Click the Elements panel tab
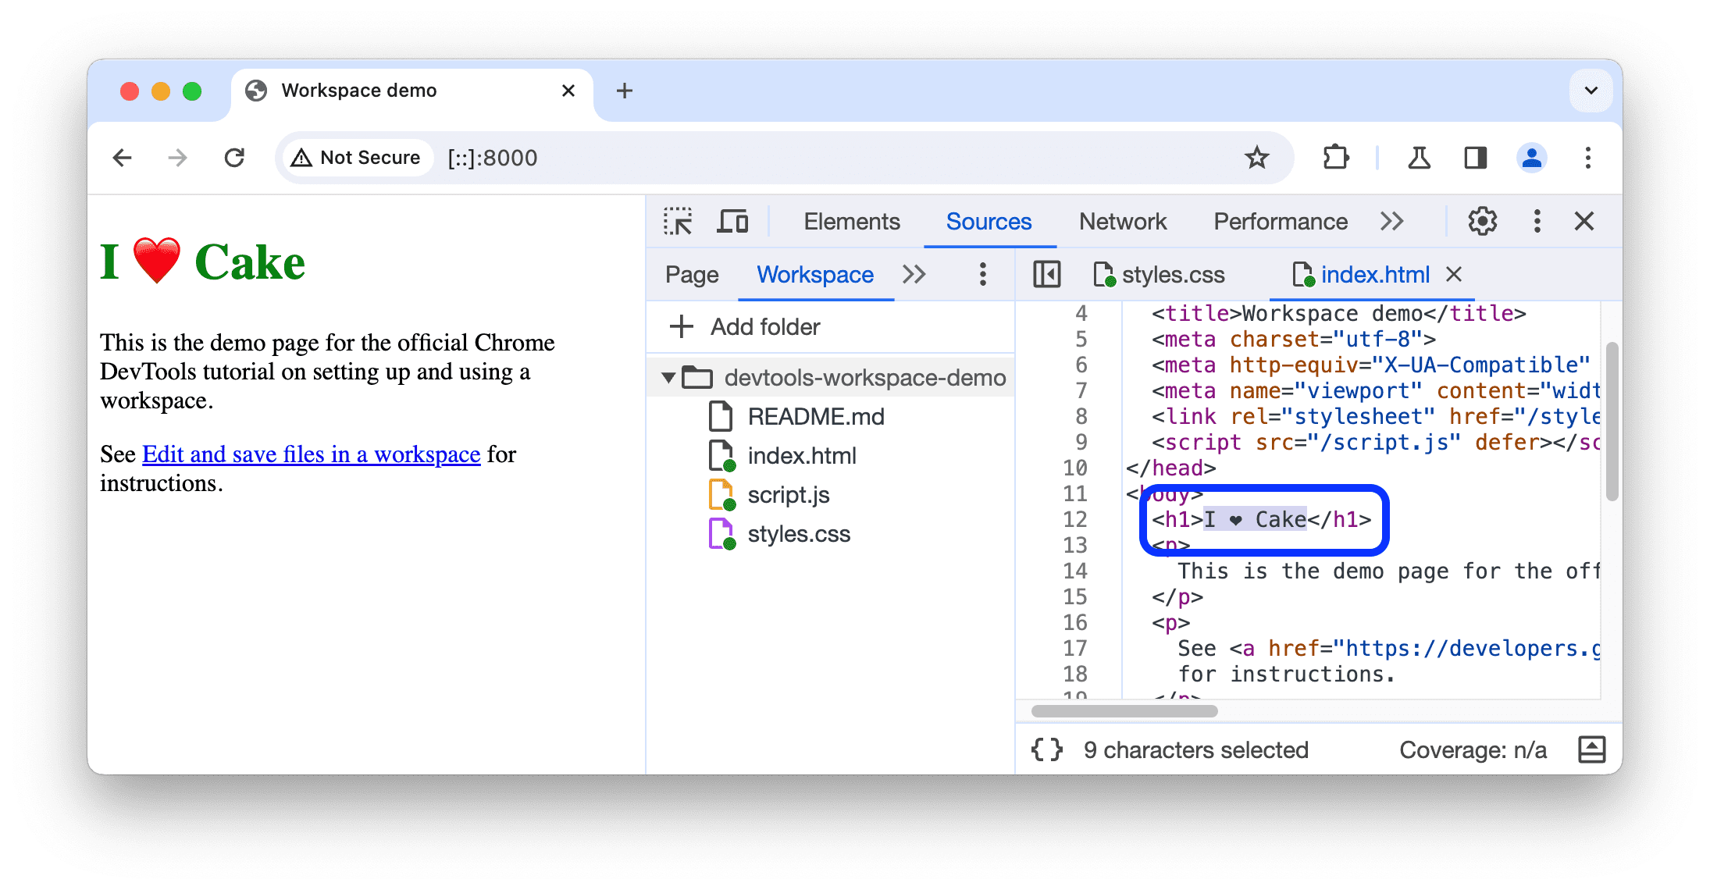 point(850,220)
